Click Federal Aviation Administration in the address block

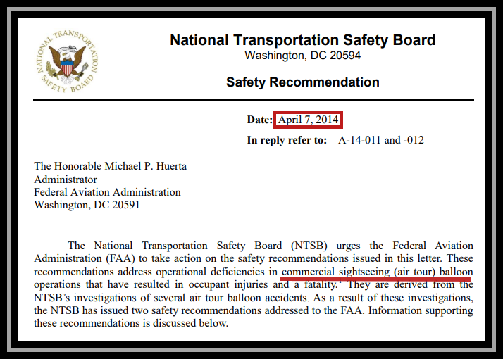pos(108,192)
